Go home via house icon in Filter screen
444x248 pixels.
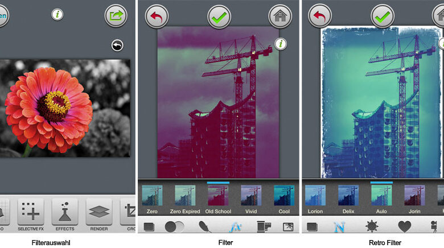279,16
